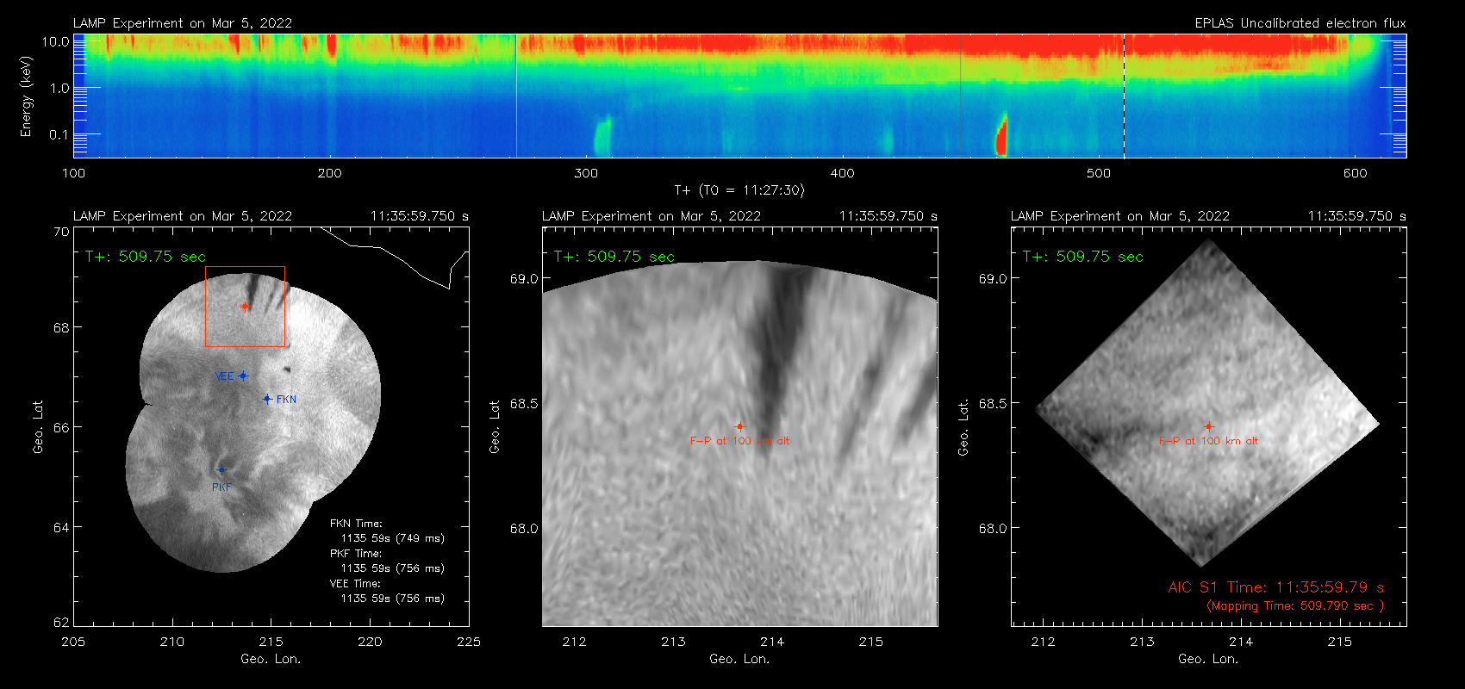Click the 'FKN Time:' label
The width and height of the screenshot is (1465, 689).
tap(356, 524)
